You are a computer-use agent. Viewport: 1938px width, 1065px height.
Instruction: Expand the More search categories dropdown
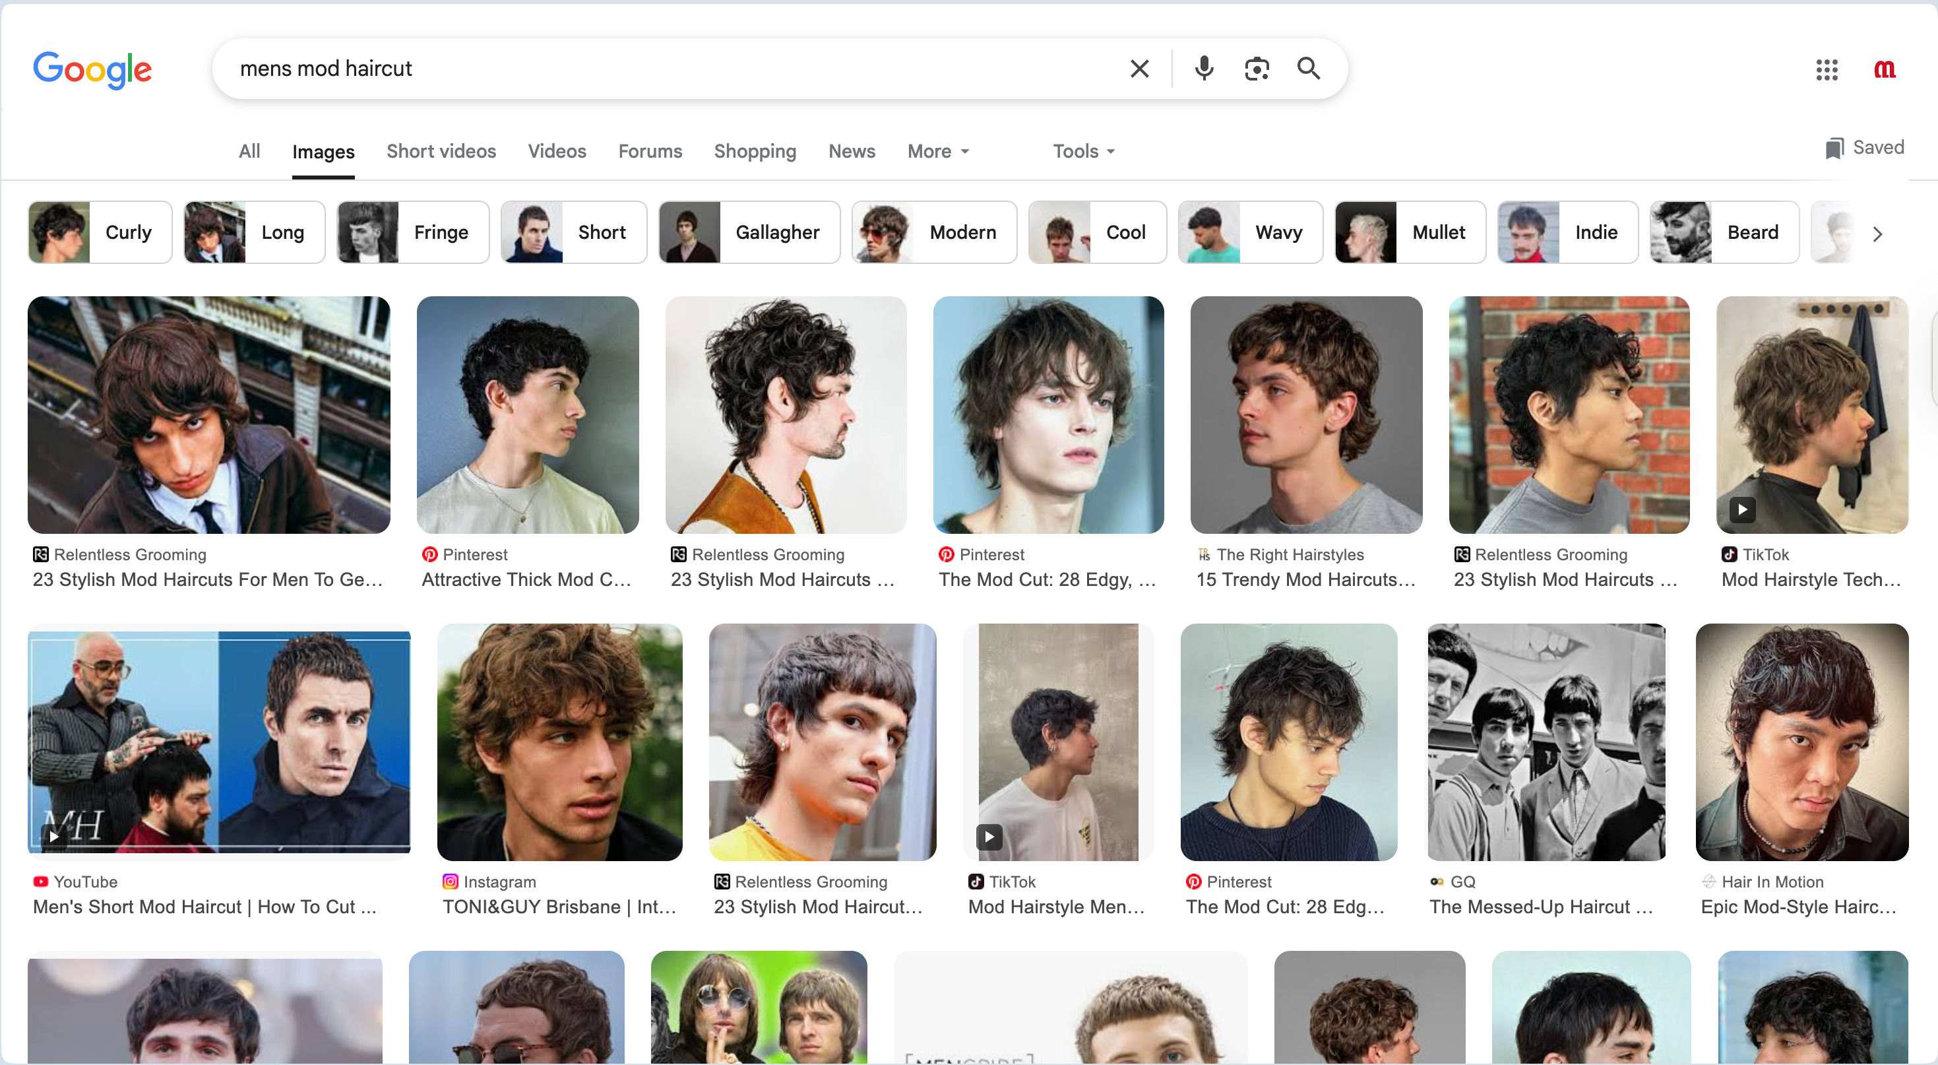click(x=937, y=151)
